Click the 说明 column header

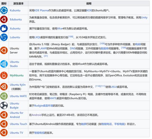(89, 4)
